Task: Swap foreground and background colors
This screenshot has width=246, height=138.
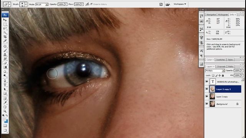Action: [7, 115]
